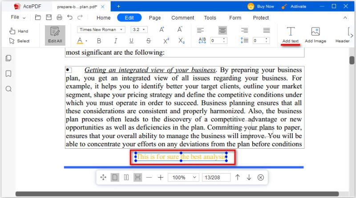Image resolution: width=356 pixels, height=198 pixels.
Task: Select the Hand tool
Action: pyautogui.click(x=19, y=31)
